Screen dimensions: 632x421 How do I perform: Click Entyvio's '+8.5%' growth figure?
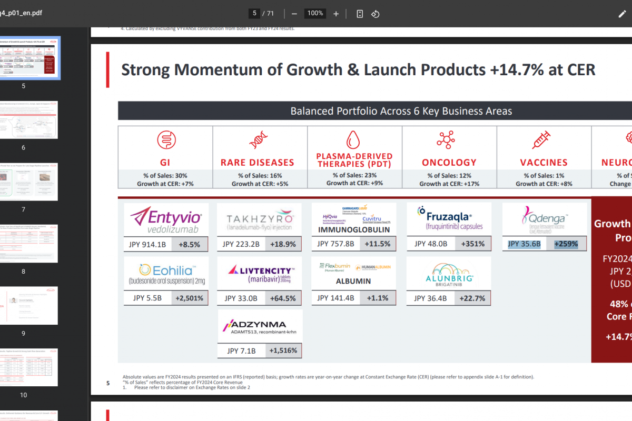click(x=190, y=244)
